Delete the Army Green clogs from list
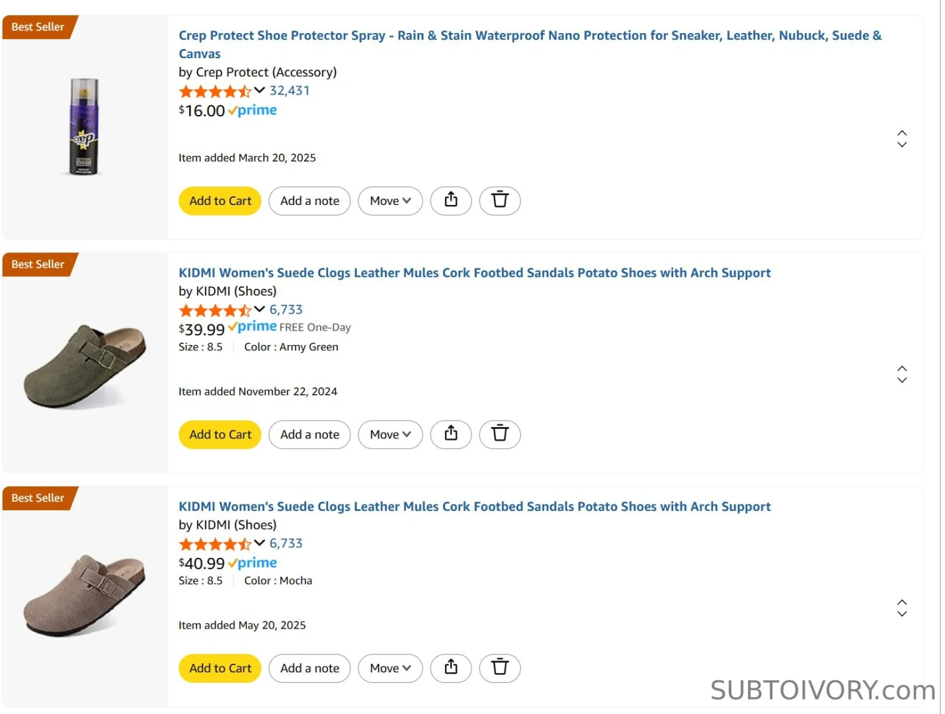Image resolution: width=945 pixels, height=714 pixels. point(500,434)
